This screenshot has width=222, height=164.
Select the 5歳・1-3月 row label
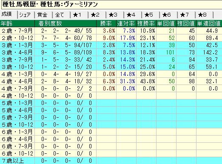[17, 103]
